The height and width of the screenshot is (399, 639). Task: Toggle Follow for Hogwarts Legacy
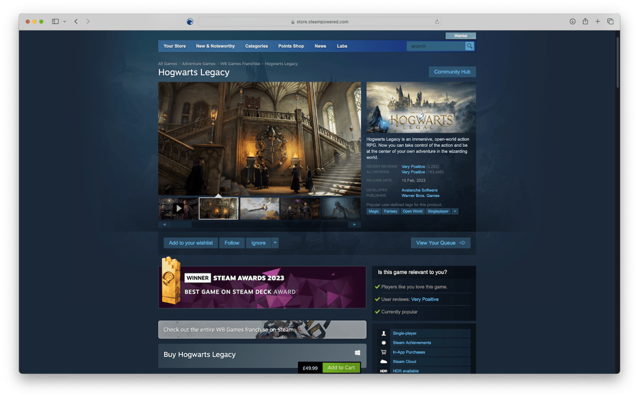pyautogui.click(x=232, y=243)
